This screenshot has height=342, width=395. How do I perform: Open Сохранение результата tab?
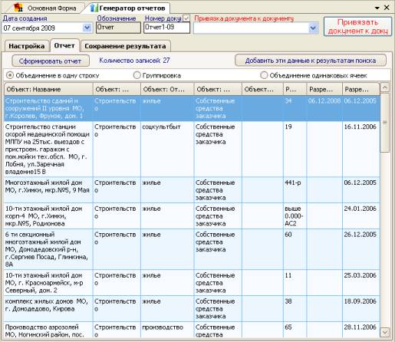click(x=125, y=46)
